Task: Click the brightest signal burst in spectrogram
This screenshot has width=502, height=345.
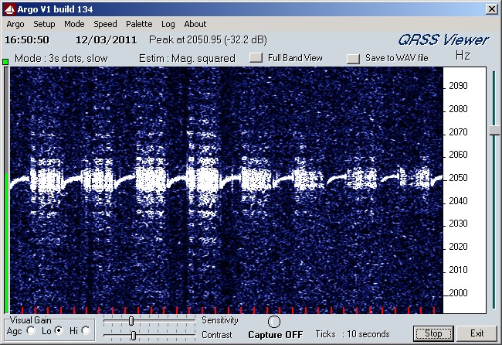Action: point(204,179)
